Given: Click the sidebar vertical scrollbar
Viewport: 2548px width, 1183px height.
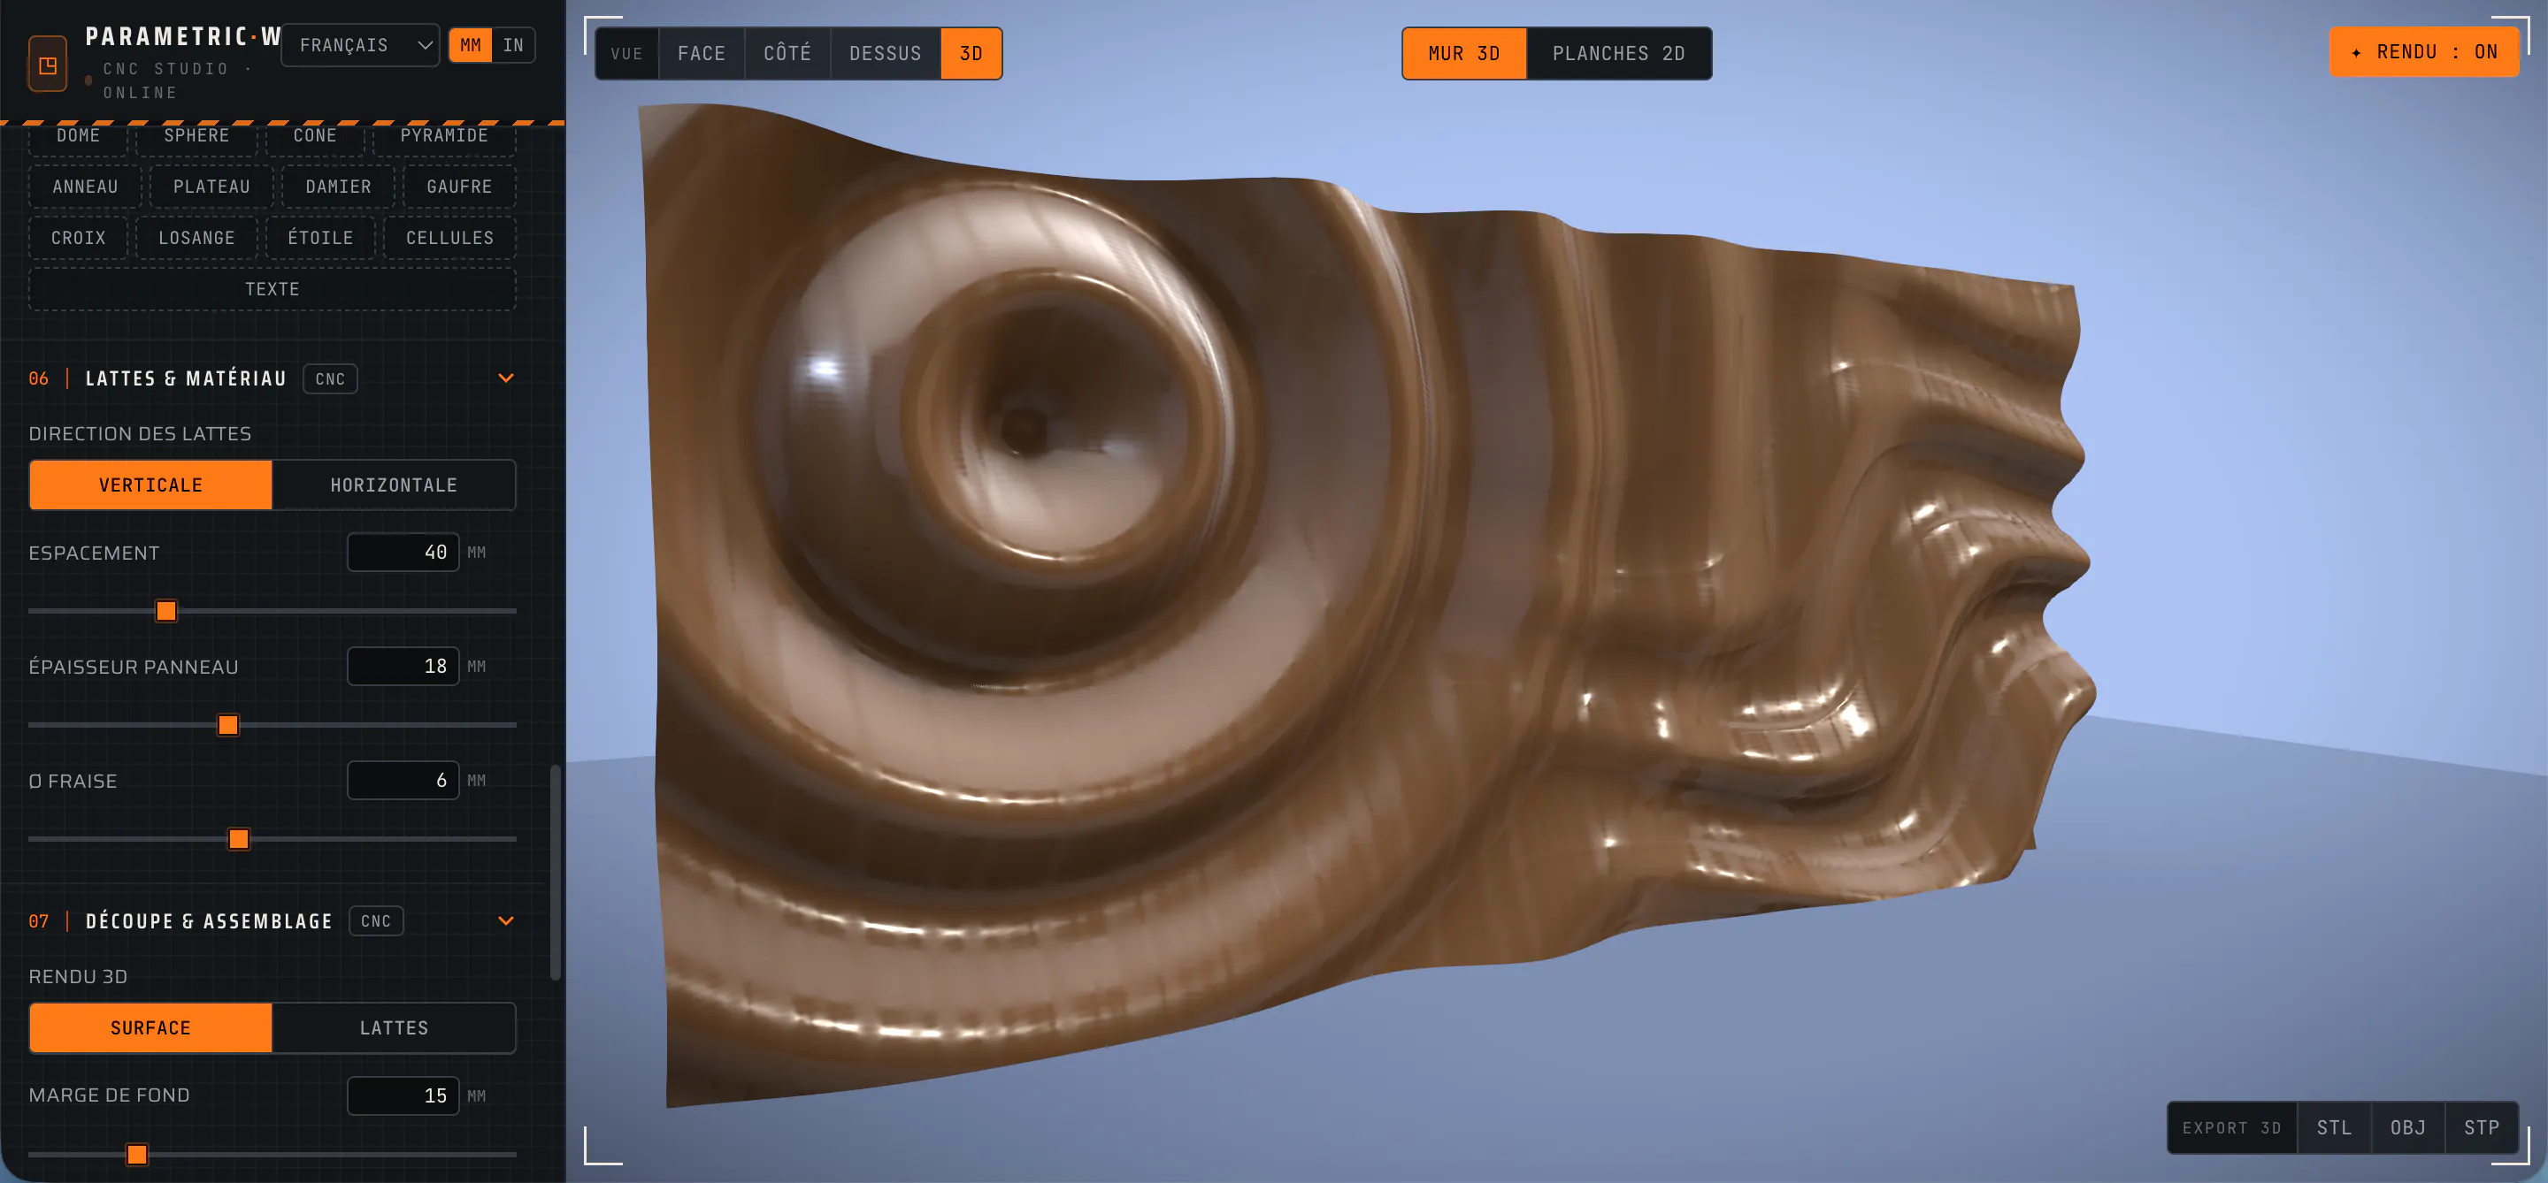Looking at the screenshot, I should coord(555,872).
